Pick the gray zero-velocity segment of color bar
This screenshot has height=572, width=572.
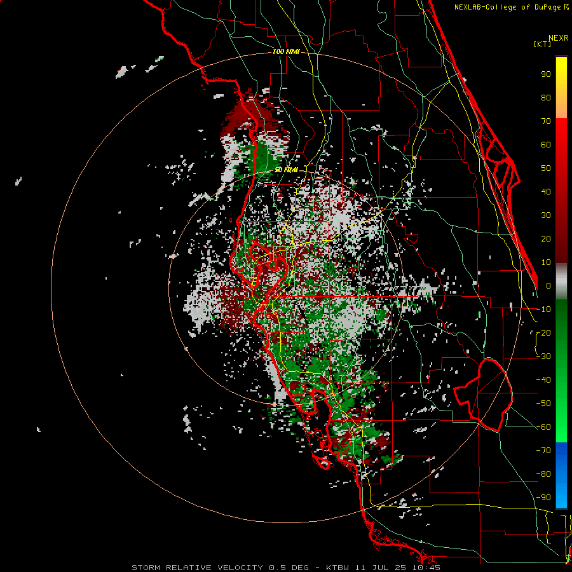(561, 281)
